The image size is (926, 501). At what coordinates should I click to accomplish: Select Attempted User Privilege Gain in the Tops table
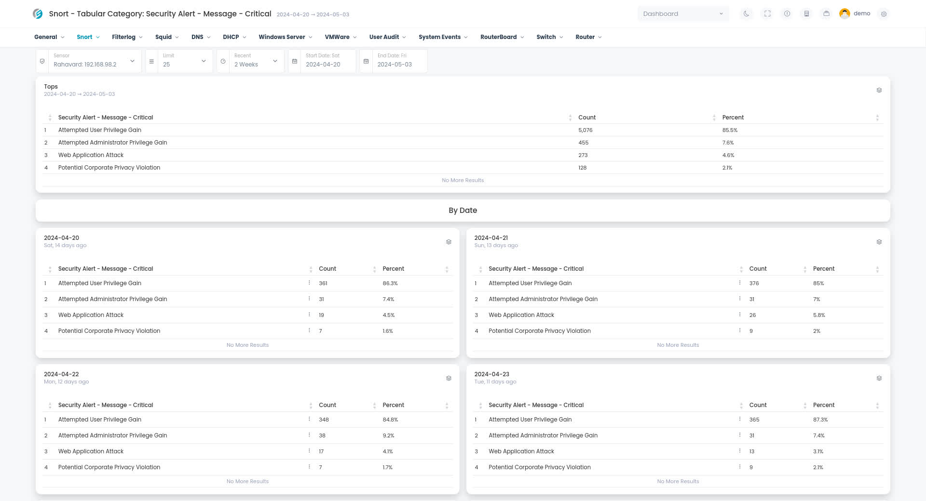(x=100, y=130)
